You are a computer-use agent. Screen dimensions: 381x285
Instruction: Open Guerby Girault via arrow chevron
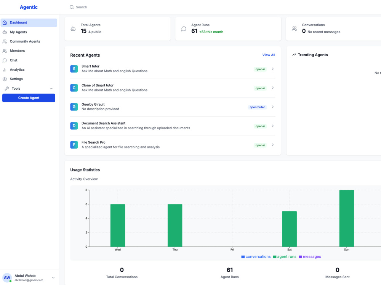[273, 107]
